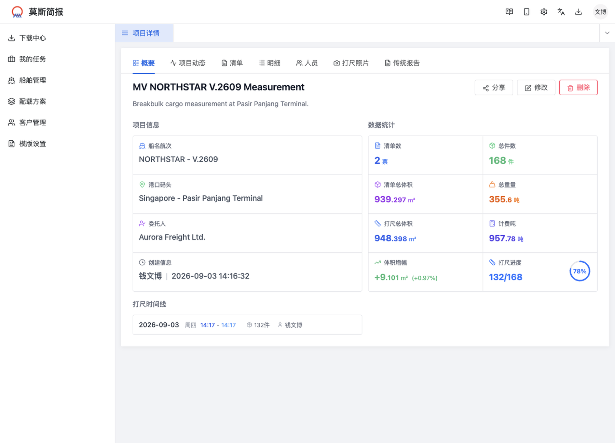Click the 修改 edit button
Screen dimensions: 615x443
click(x=536, y=87)
